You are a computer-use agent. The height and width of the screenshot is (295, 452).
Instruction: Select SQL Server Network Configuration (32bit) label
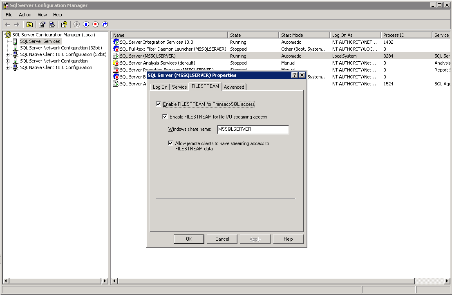pyautogui.click(x=61, y=48)
